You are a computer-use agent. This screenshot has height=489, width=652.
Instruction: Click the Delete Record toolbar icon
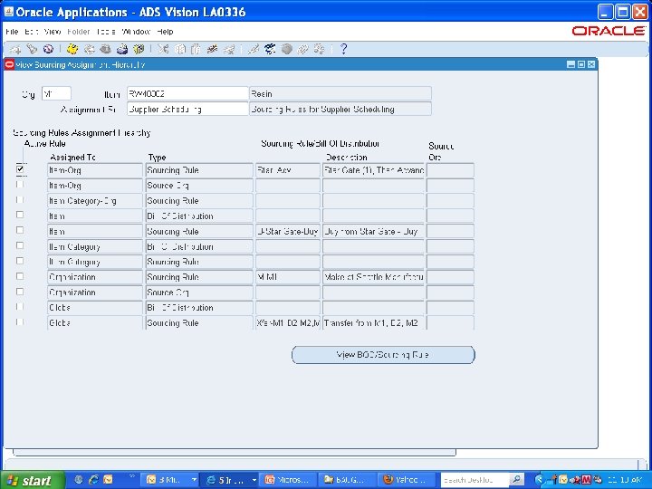(229, 49)
